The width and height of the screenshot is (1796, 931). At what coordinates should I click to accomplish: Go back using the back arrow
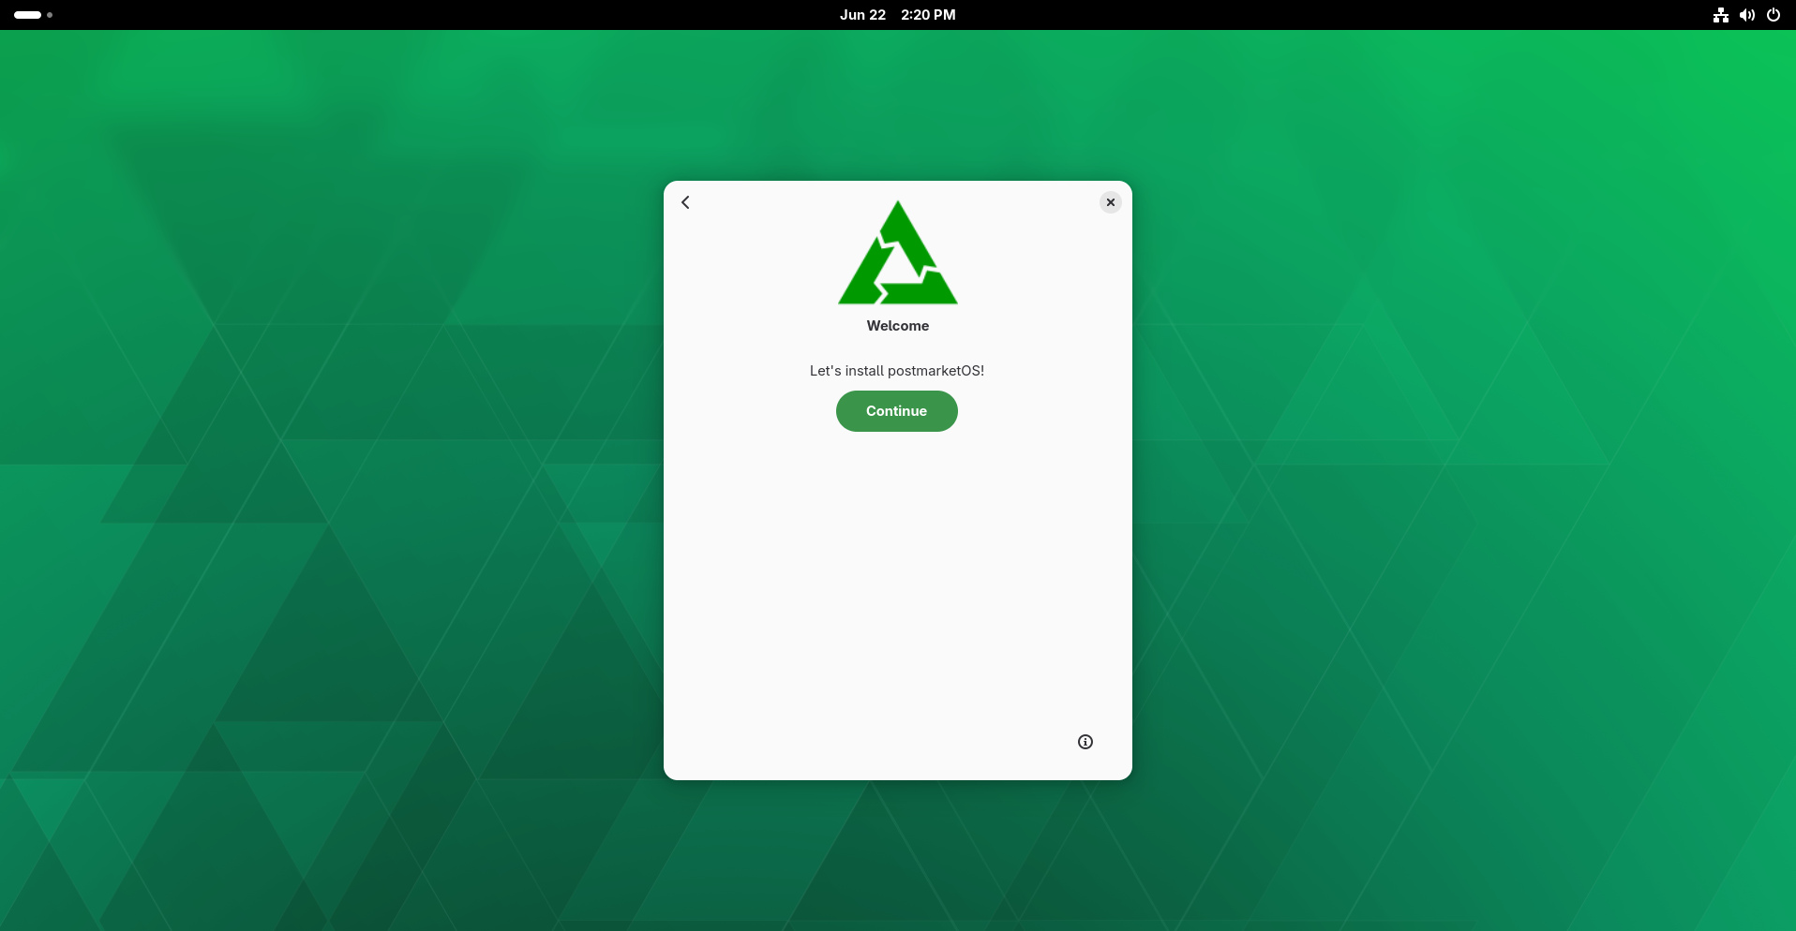pos(685,202)
